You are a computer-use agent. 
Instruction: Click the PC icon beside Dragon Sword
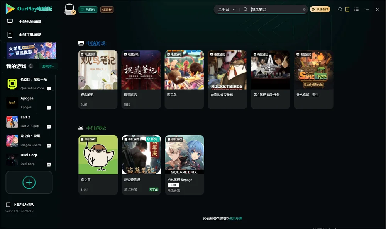click(x=49, y=145)
